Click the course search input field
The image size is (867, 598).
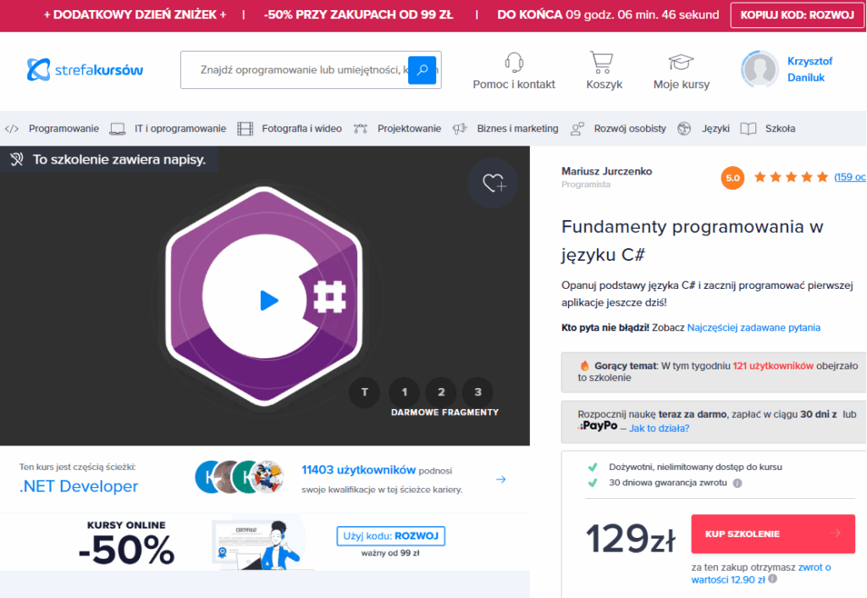(296, 69)
